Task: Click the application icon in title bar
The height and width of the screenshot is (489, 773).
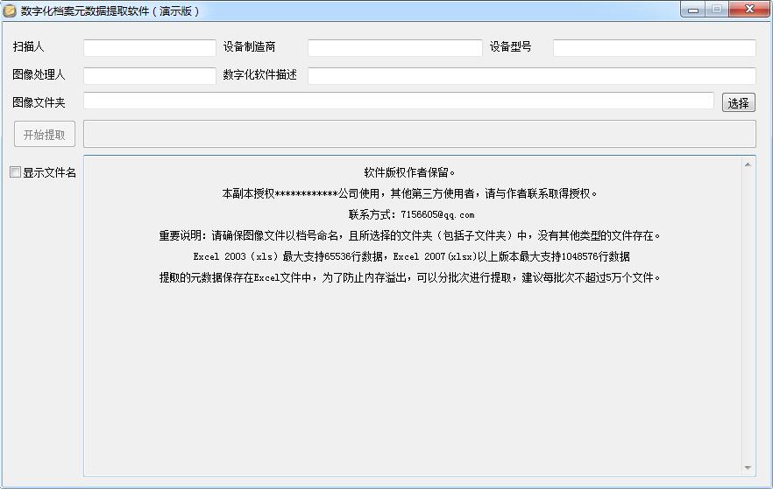Action: click(10, 10)
